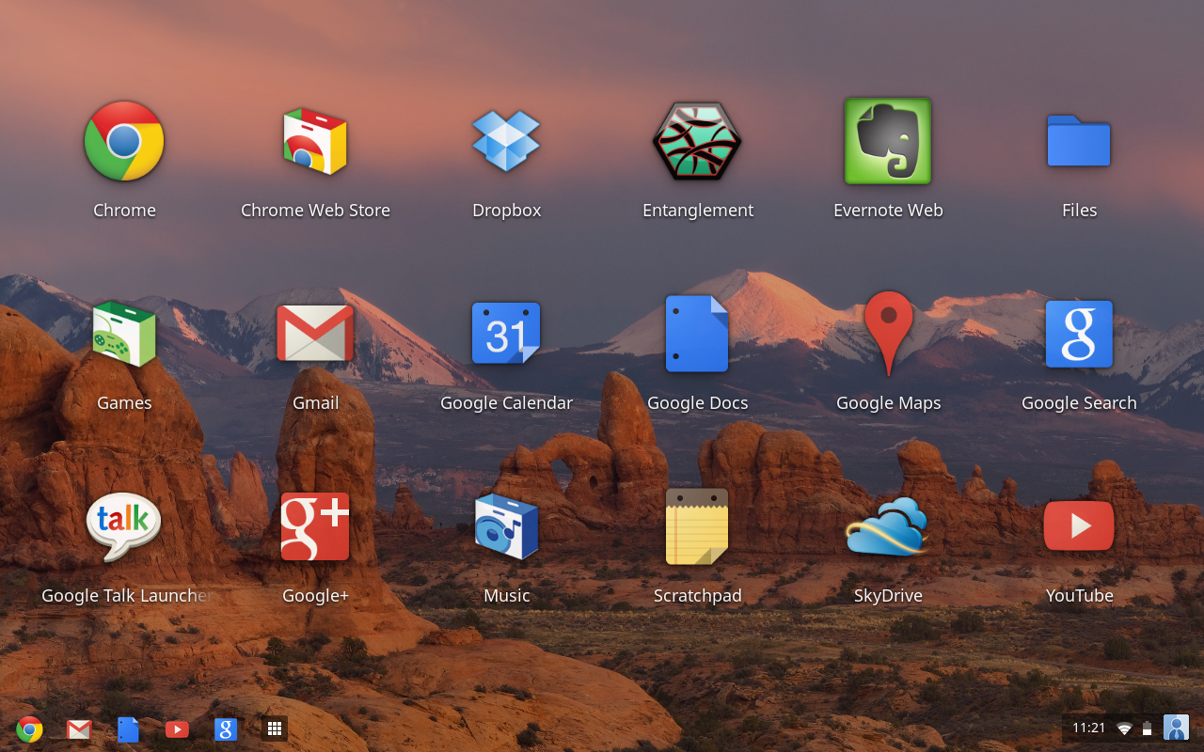
Task: Open Gmail from the app grid
Action: tap(315, 334)
